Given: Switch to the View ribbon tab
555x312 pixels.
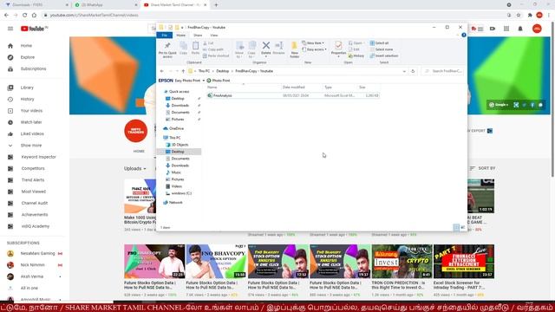Looking at the screenshot, I should 214,36.
